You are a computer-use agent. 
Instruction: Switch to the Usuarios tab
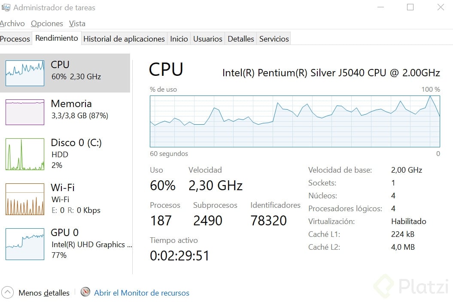pos(207,39)
